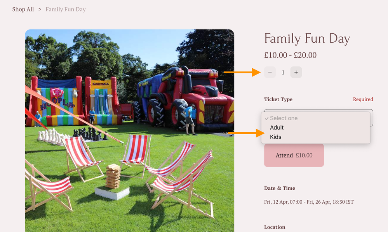Increase ticket quantity with plus button
Image resolution: width=388 pixels, height=232 pixels.
[x=296, y=73]
